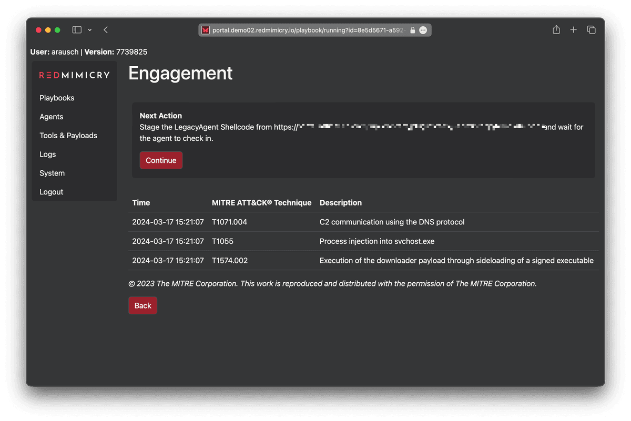This screenshot has width=631, height=421.
Task: Click the User arausch version text
Action: (x=89, y=52)
